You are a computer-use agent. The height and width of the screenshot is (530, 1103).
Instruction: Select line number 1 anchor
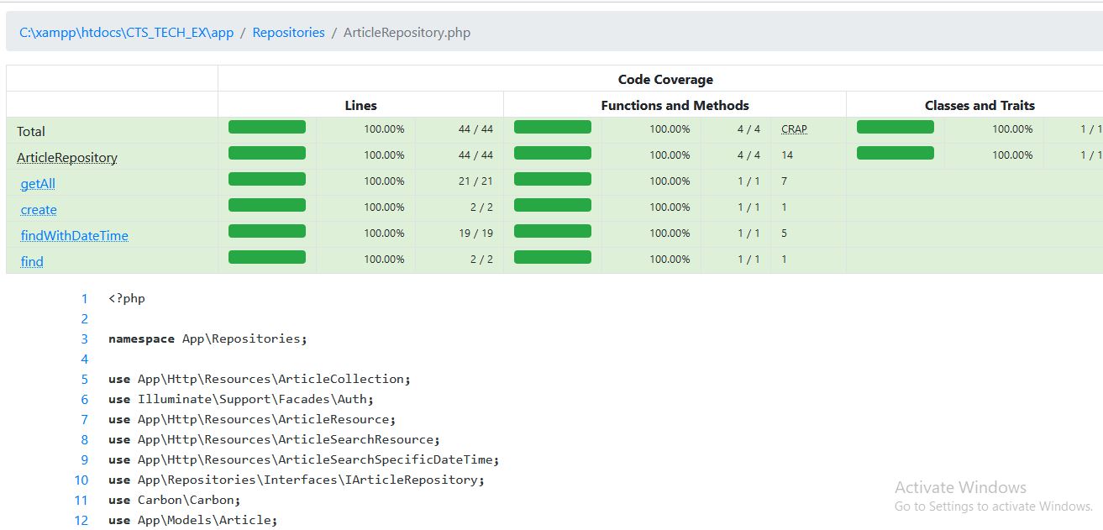coord(84,298)
